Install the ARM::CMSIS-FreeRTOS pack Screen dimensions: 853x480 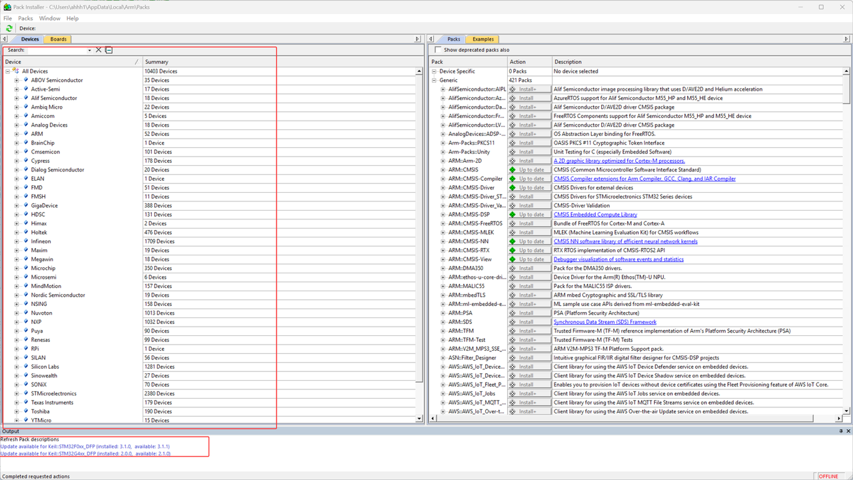[530, 223]
